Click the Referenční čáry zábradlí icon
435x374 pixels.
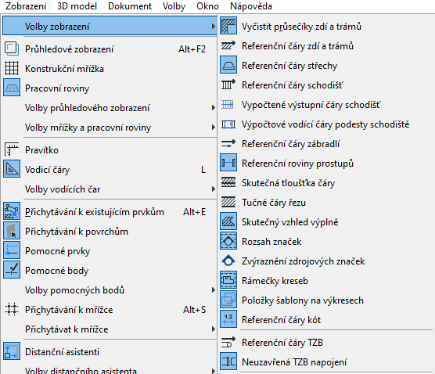[x=228, y=143]
